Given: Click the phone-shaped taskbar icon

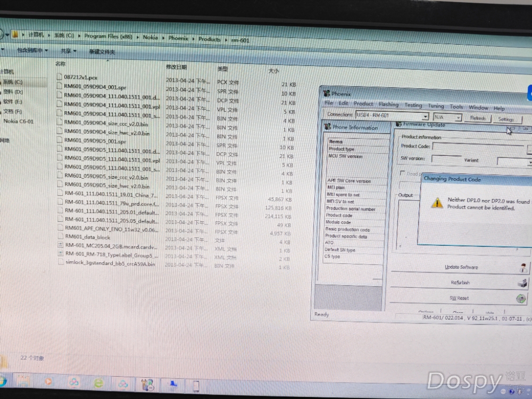Looking at the screenshot, I should [196, 385].
